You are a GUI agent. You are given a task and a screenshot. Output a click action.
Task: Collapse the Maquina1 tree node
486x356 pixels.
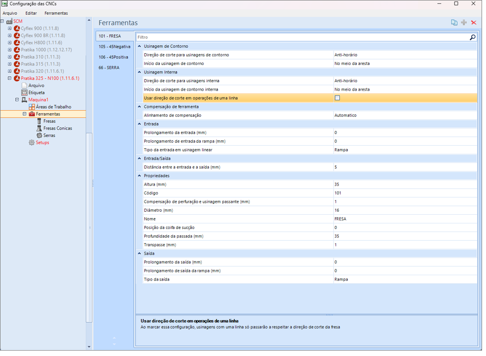tap(17, 100)
